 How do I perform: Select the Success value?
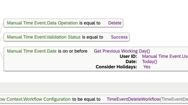[x=119, y=37]
